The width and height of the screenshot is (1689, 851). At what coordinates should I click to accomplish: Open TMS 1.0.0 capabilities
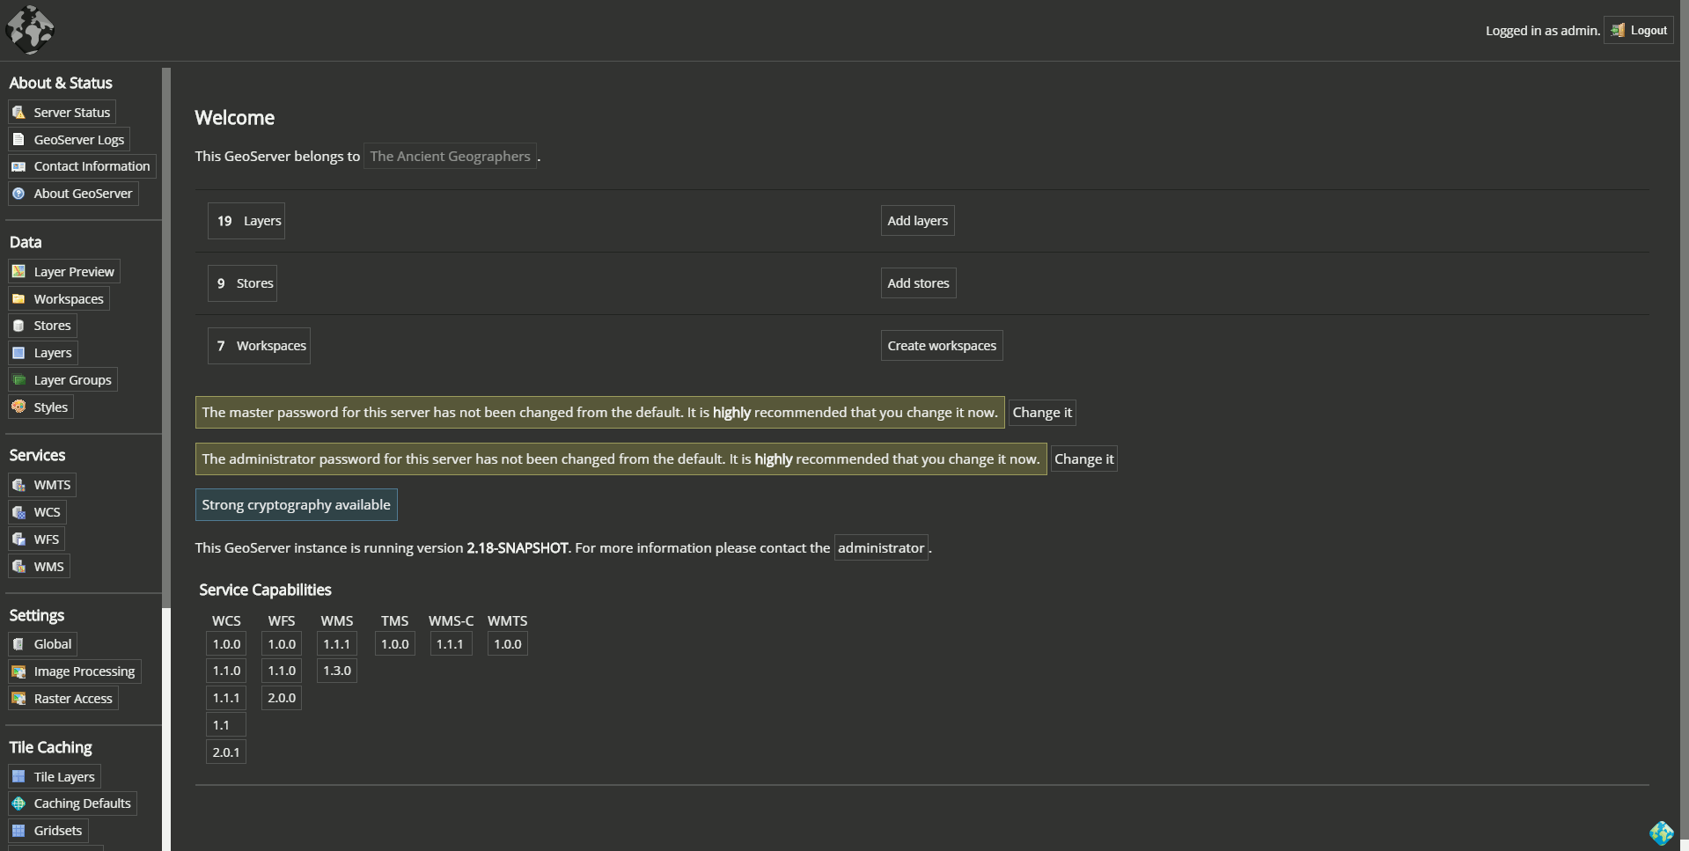click(395, 644)
